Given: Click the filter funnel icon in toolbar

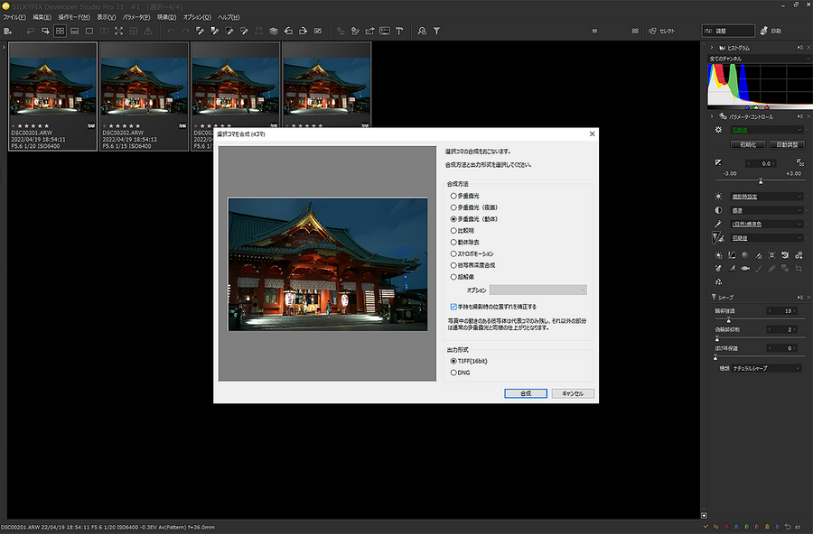Looking at the screenshot, I should point(436,31).
